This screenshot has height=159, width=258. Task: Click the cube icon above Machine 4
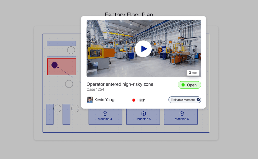[x=105, y=113]
